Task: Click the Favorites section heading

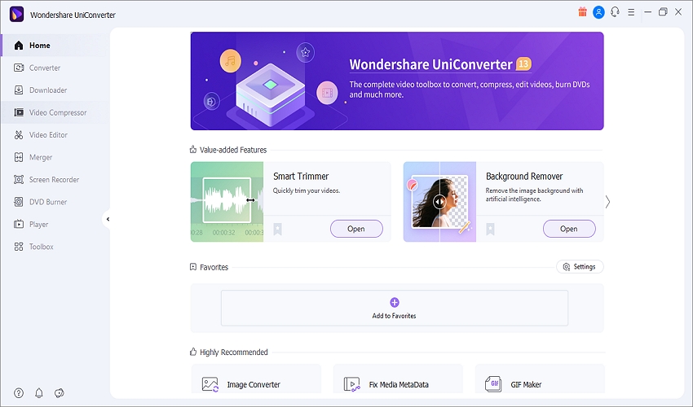Action: 214,267
